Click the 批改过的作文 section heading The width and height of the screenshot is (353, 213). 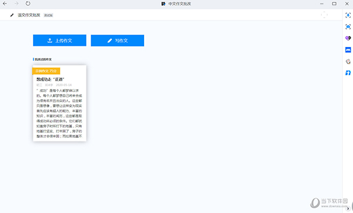click(43, 59)
